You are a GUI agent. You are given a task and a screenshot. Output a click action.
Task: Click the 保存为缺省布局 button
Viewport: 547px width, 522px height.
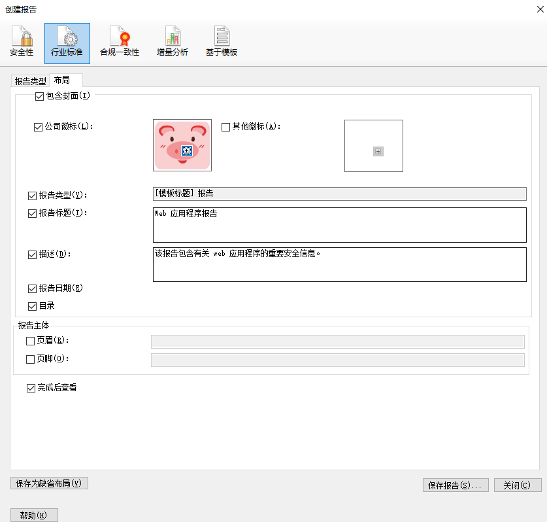click(49, 483)
